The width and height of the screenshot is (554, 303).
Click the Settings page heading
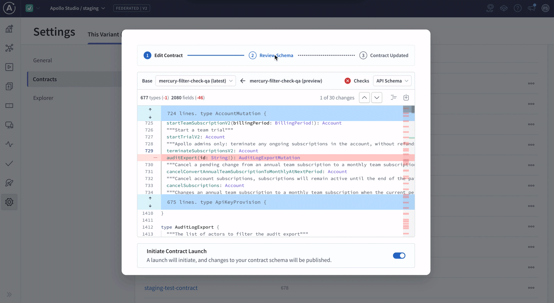click(54, 32)
